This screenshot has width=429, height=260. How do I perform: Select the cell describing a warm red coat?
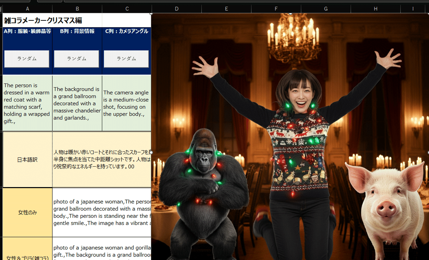28,103
